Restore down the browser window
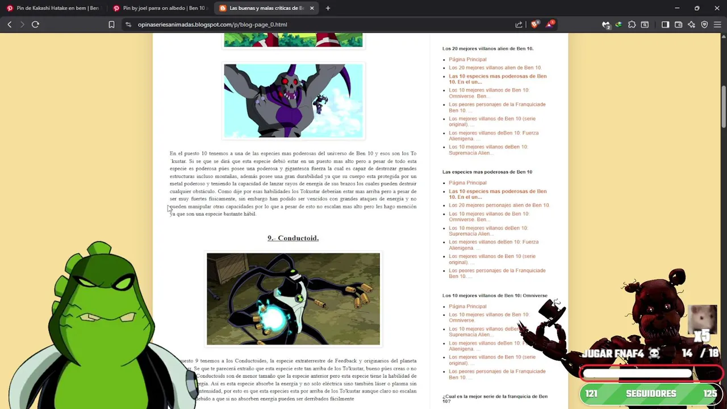The width and height of the screenshot is (727, 409). point(697,8)
